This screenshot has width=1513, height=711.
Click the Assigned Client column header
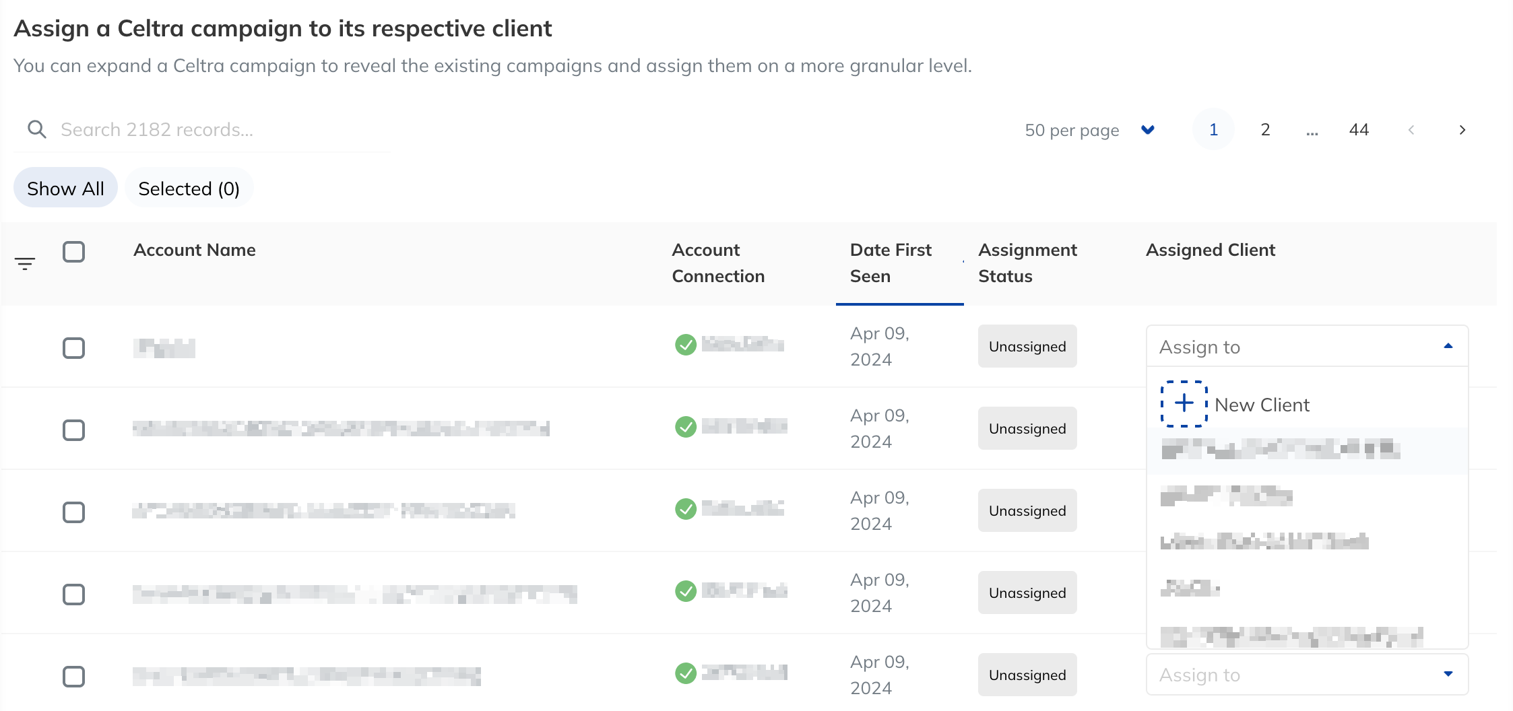[x=1211, y=250]
